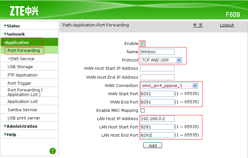Open FTP Application page
The image size is (248, 158).
23,75
